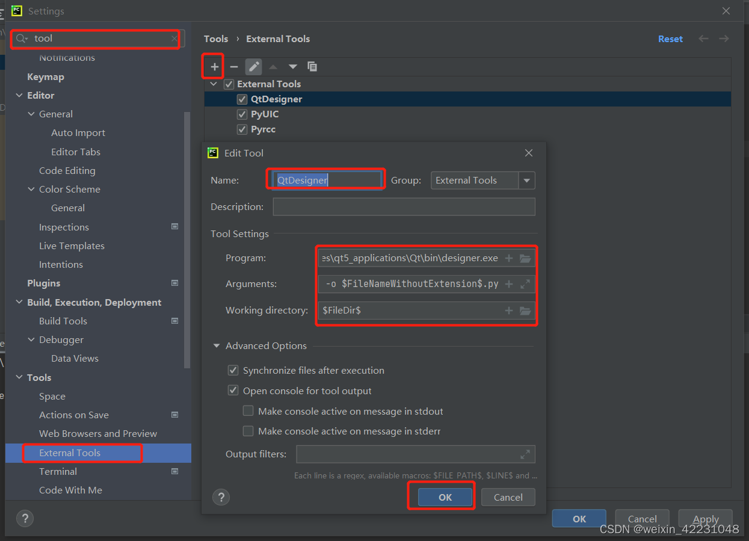749x541 pixels.
Task: Uncheck the QtDesigner tool checkbox
Action: coord(242,99)
